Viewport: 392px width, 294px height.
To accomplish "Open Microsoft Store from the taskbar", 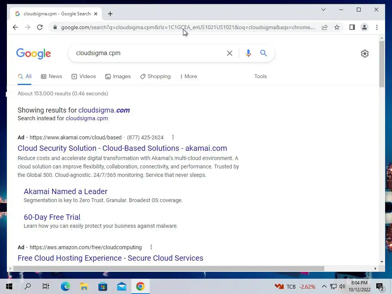I will [103, 286].
